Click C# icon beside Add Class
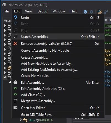111x123 pixels. coord(15,95)
